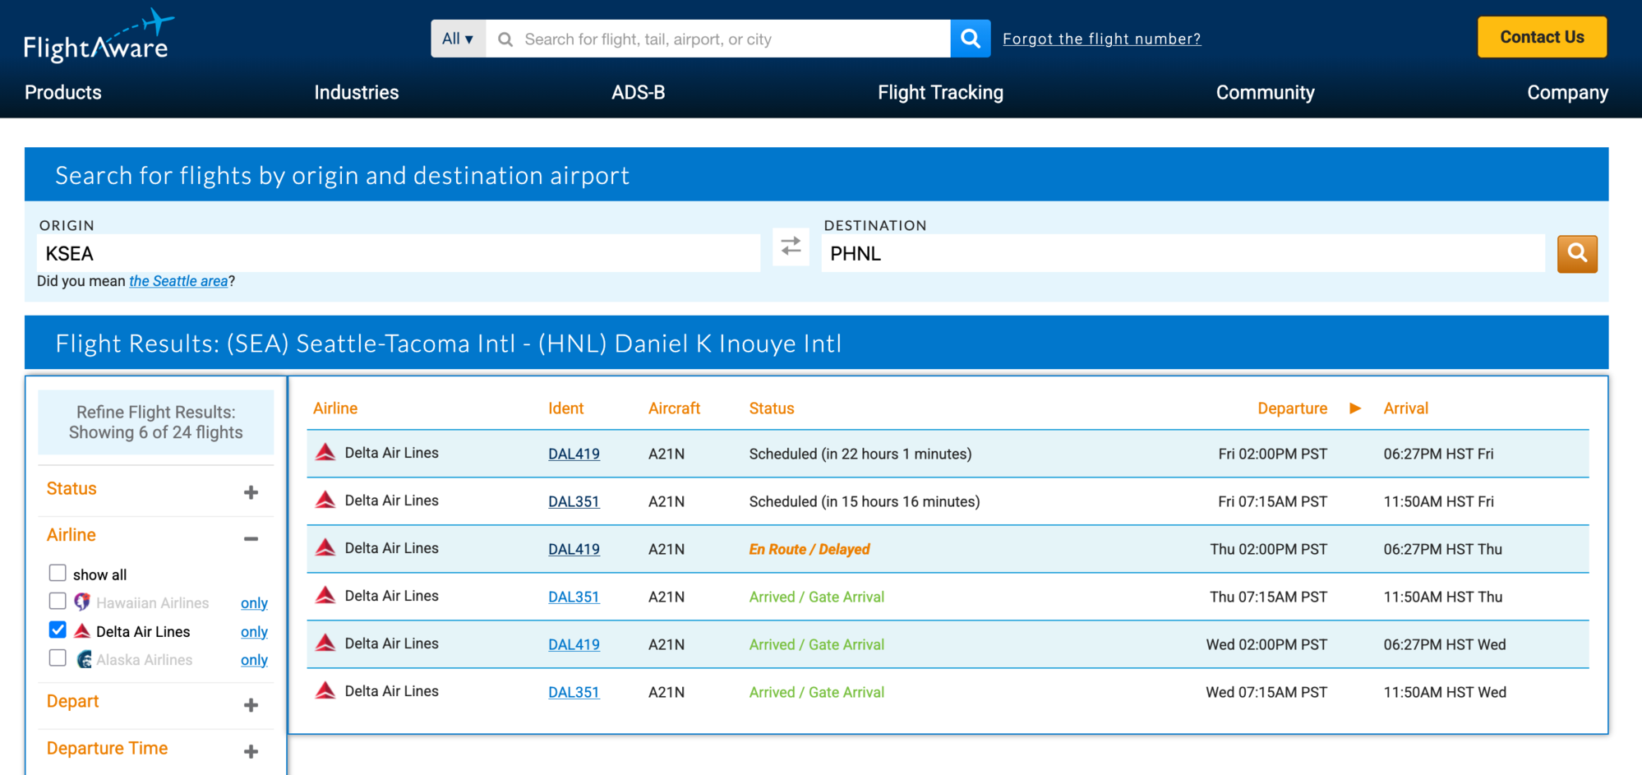Open the Flight Tracking menu

point(940,92)
